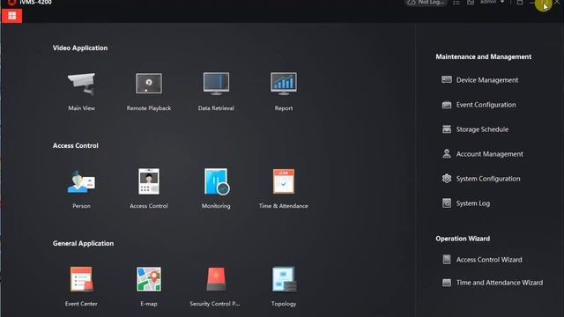Click the System Log icon

447,203
